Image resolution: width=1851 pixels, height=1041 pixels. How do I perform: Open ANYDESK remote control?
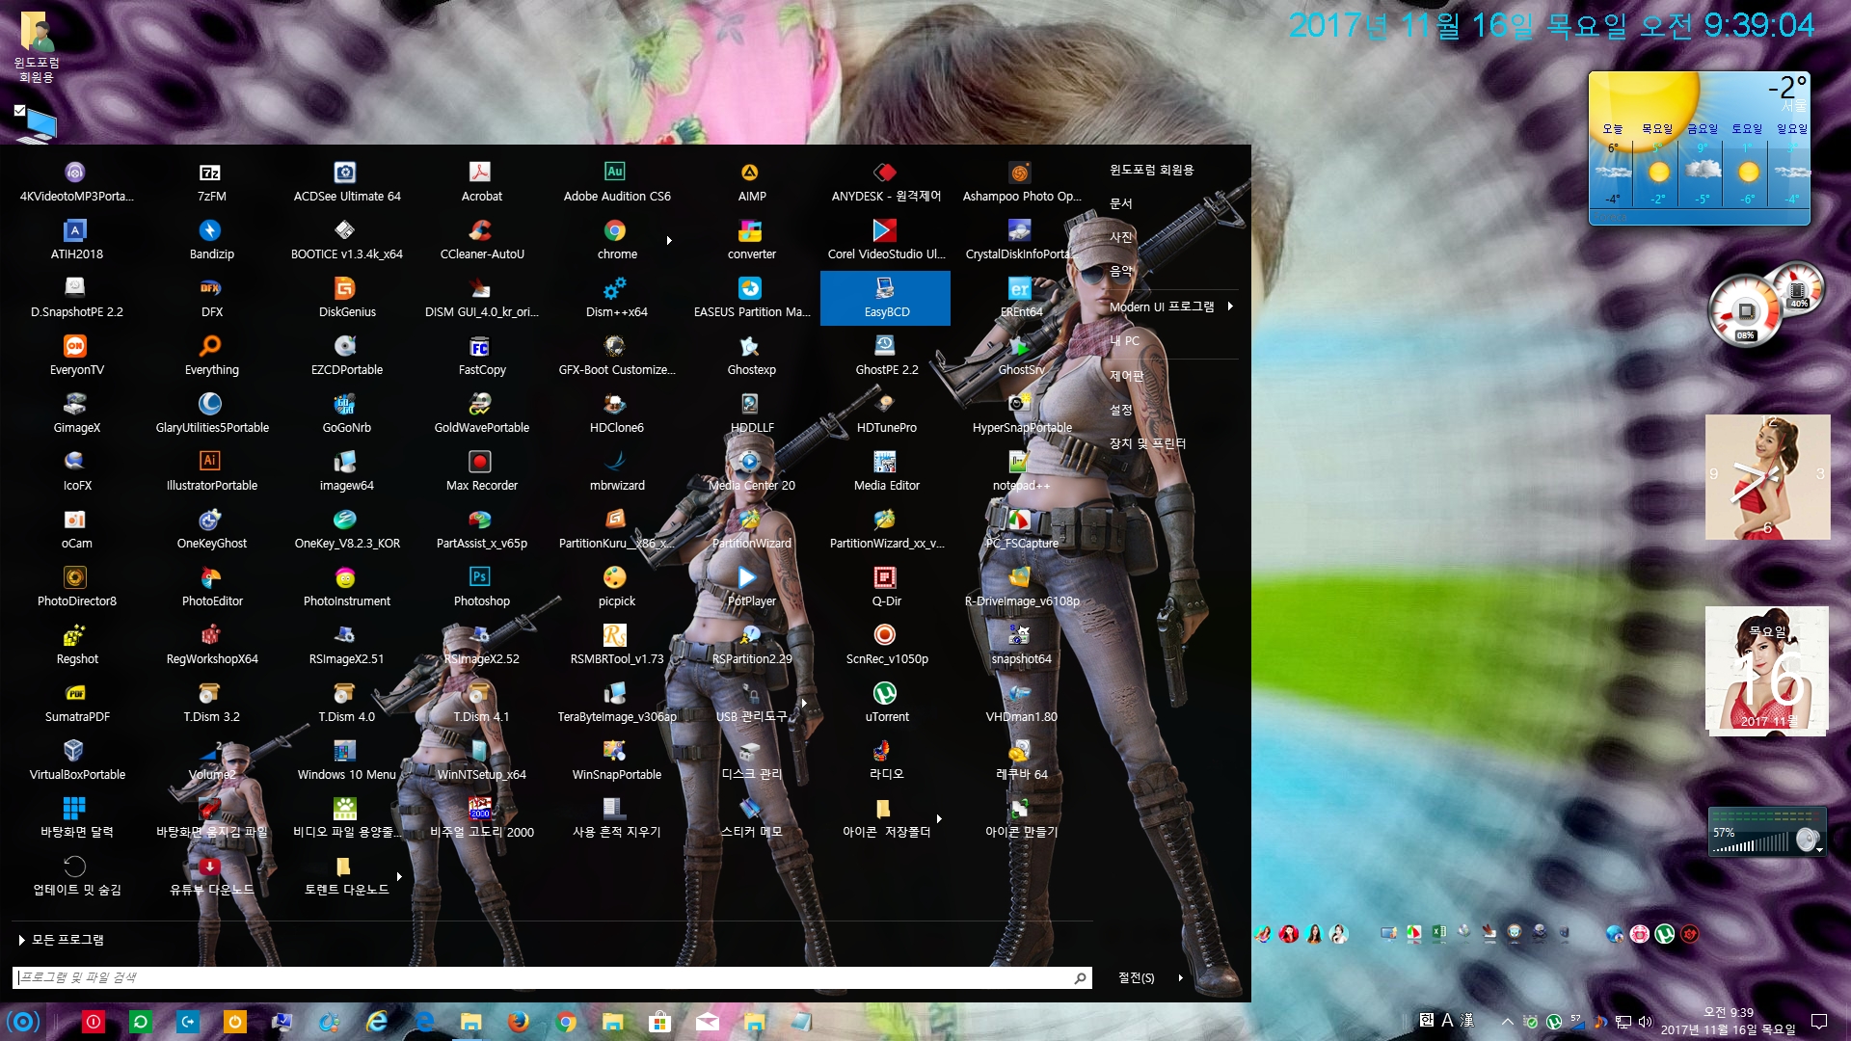tap(886, 183)
